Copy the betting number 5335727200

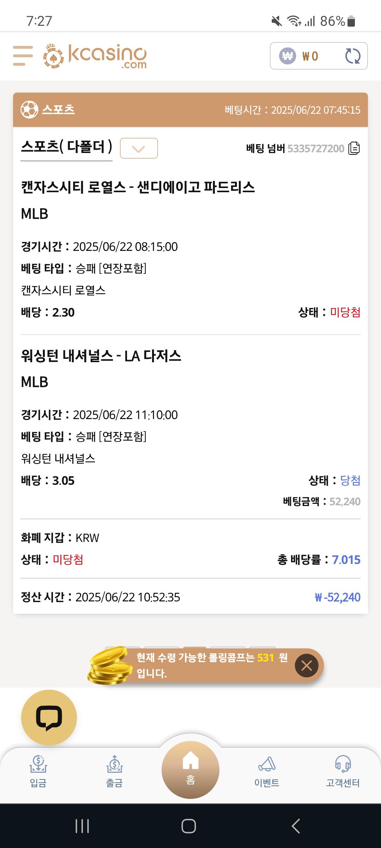tap(354, 148)
